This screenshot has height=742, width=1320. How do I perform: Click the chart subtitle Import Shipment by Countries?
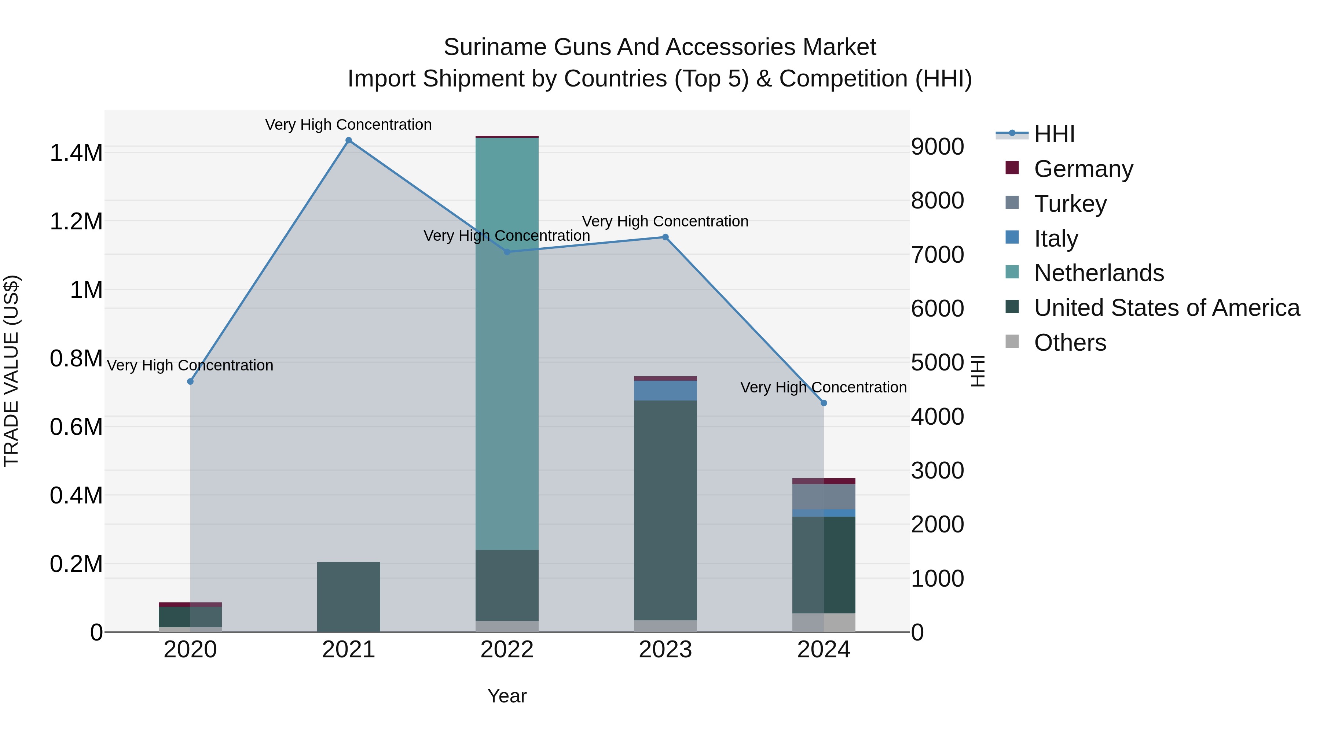tap(660, 79)
